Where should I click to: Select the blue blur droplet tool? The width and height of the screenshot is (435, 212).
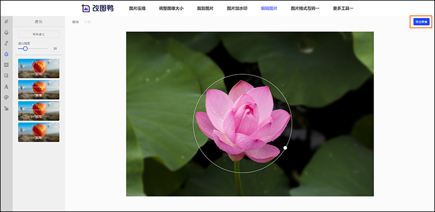6,54
